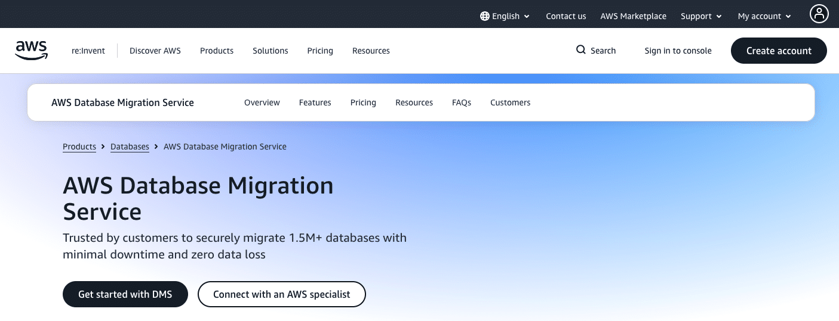Click the AWS Database Migration Service heading
Image resolution: width=839 pixels, height=321 pixels.
pos(198,198)
